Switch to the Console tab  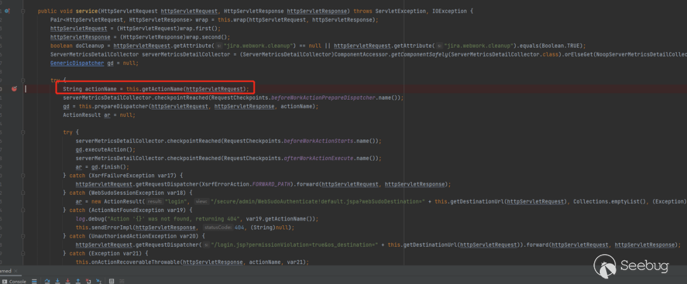tap(14, 281)
